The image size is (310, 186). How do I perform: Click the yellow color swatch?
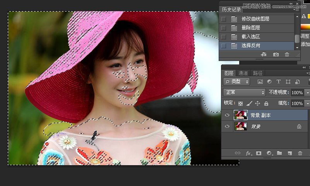tap(308, 16)
